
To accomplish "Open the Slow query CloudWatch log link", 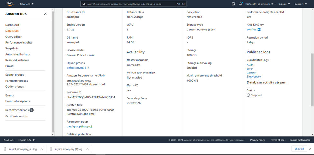I will click(x=253, y=77).
